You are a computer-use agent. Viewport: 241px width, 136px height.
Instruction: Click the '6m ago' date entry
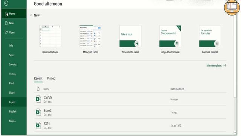coord(174,99)
